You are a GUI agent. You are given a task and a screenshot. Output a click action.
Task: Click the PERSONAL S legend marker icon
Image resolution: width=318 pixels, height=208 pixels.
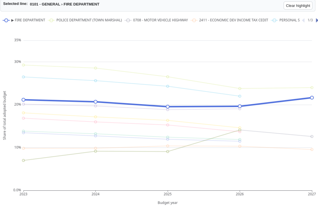click(275, 20)
